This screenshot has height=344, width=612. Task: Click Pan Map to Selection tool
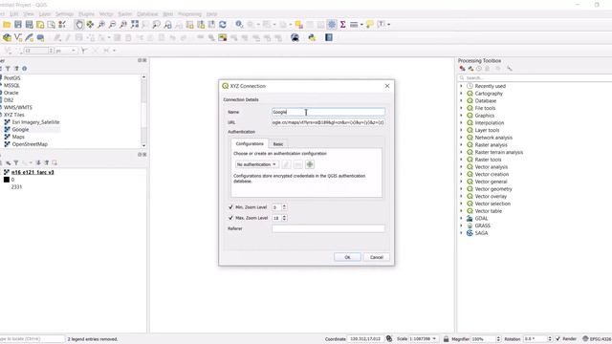click(90, 25)
